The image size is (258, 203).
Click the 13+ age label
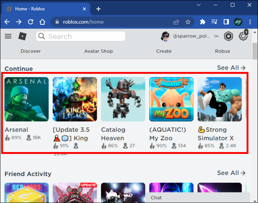[216, 36]
